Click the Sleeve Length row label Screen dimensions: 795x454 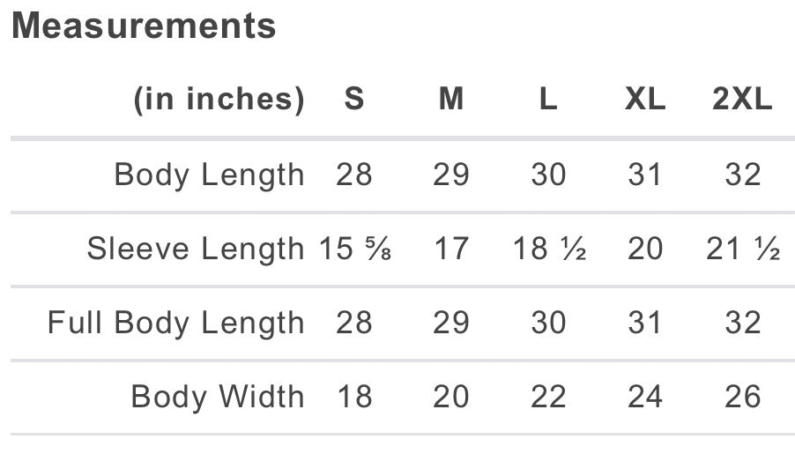[196, 249]
